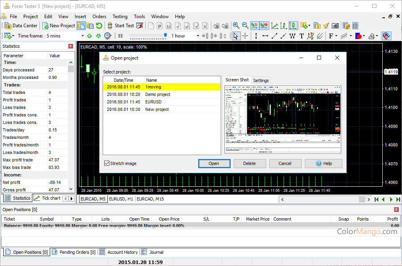Viewport: 402px width, 266px height.
Task: Open the arrow signs dropdown
Action: (373, 36)
